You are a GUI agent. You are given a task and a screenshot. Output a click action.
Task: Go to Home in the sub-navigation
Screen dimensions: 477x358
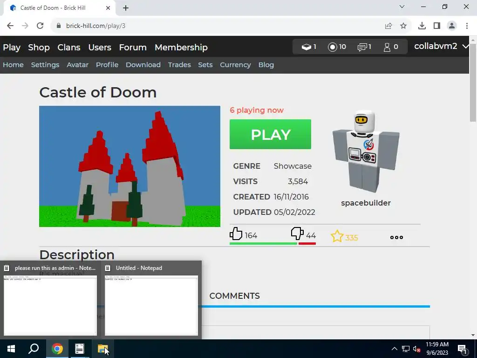(13, 65)
